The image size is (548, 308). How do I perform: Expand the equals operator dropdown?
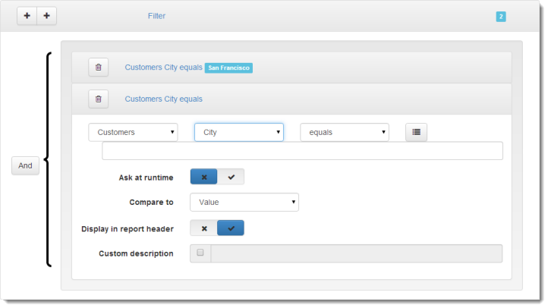coord(344,132)
